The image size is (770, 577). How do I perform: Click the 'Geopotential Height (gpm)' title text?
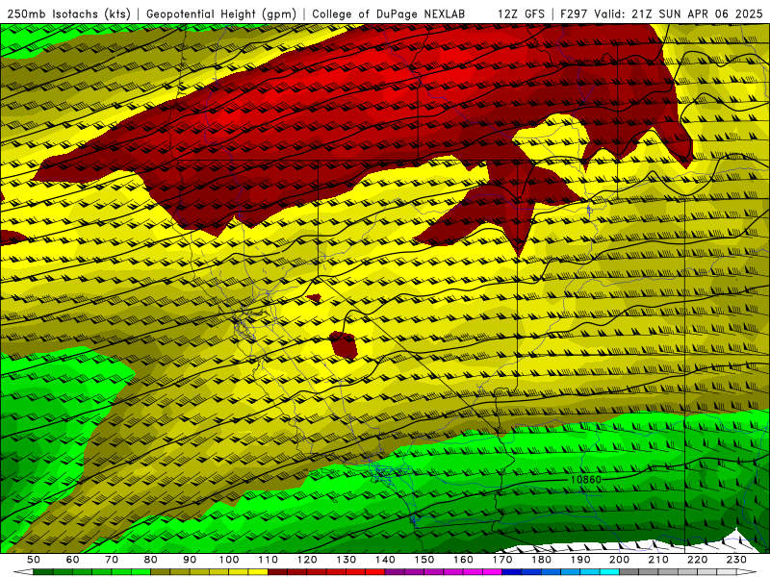point(221,14)
